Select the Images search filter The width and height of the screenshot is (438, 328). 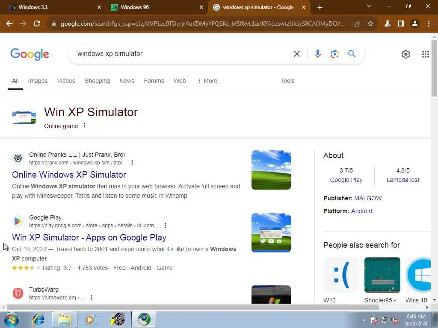click(38, 81)
